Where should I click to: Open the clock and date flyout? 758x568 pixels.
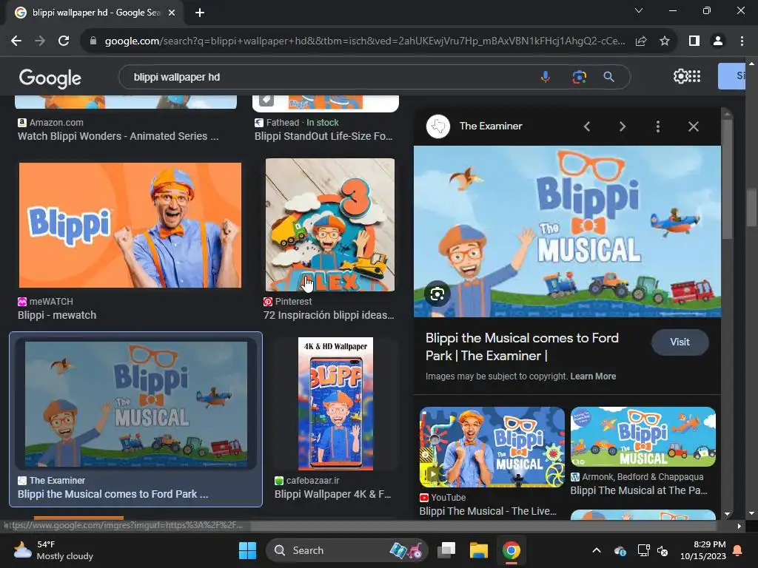pyautogui.click(x=703, y=550)
